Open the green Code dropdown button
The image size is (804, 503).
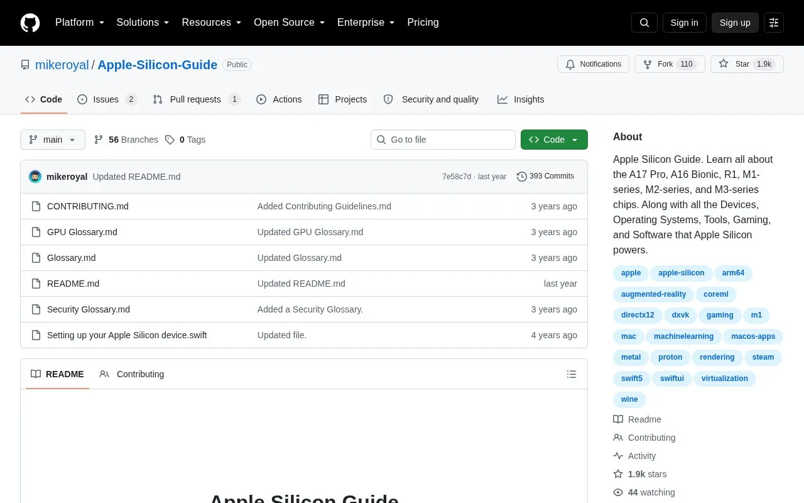554,140
